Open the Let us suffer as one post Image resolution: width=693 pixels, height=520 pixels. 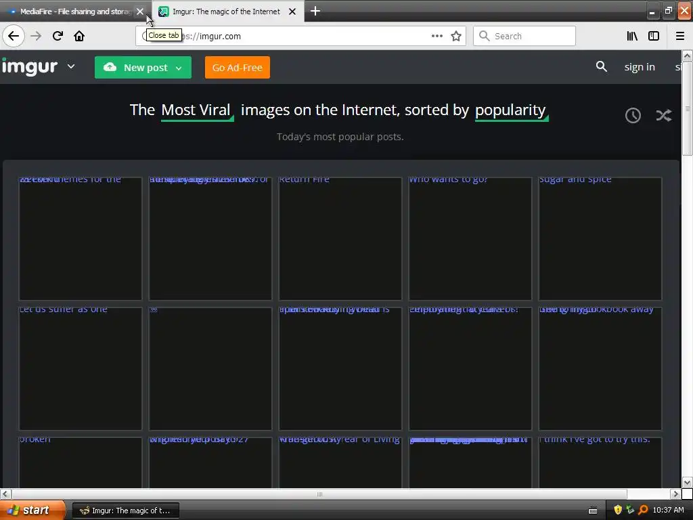81,368
